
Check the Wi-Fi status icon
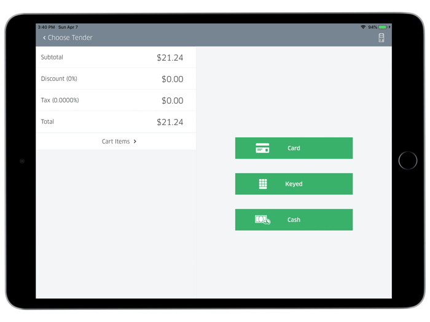(363, 27)
